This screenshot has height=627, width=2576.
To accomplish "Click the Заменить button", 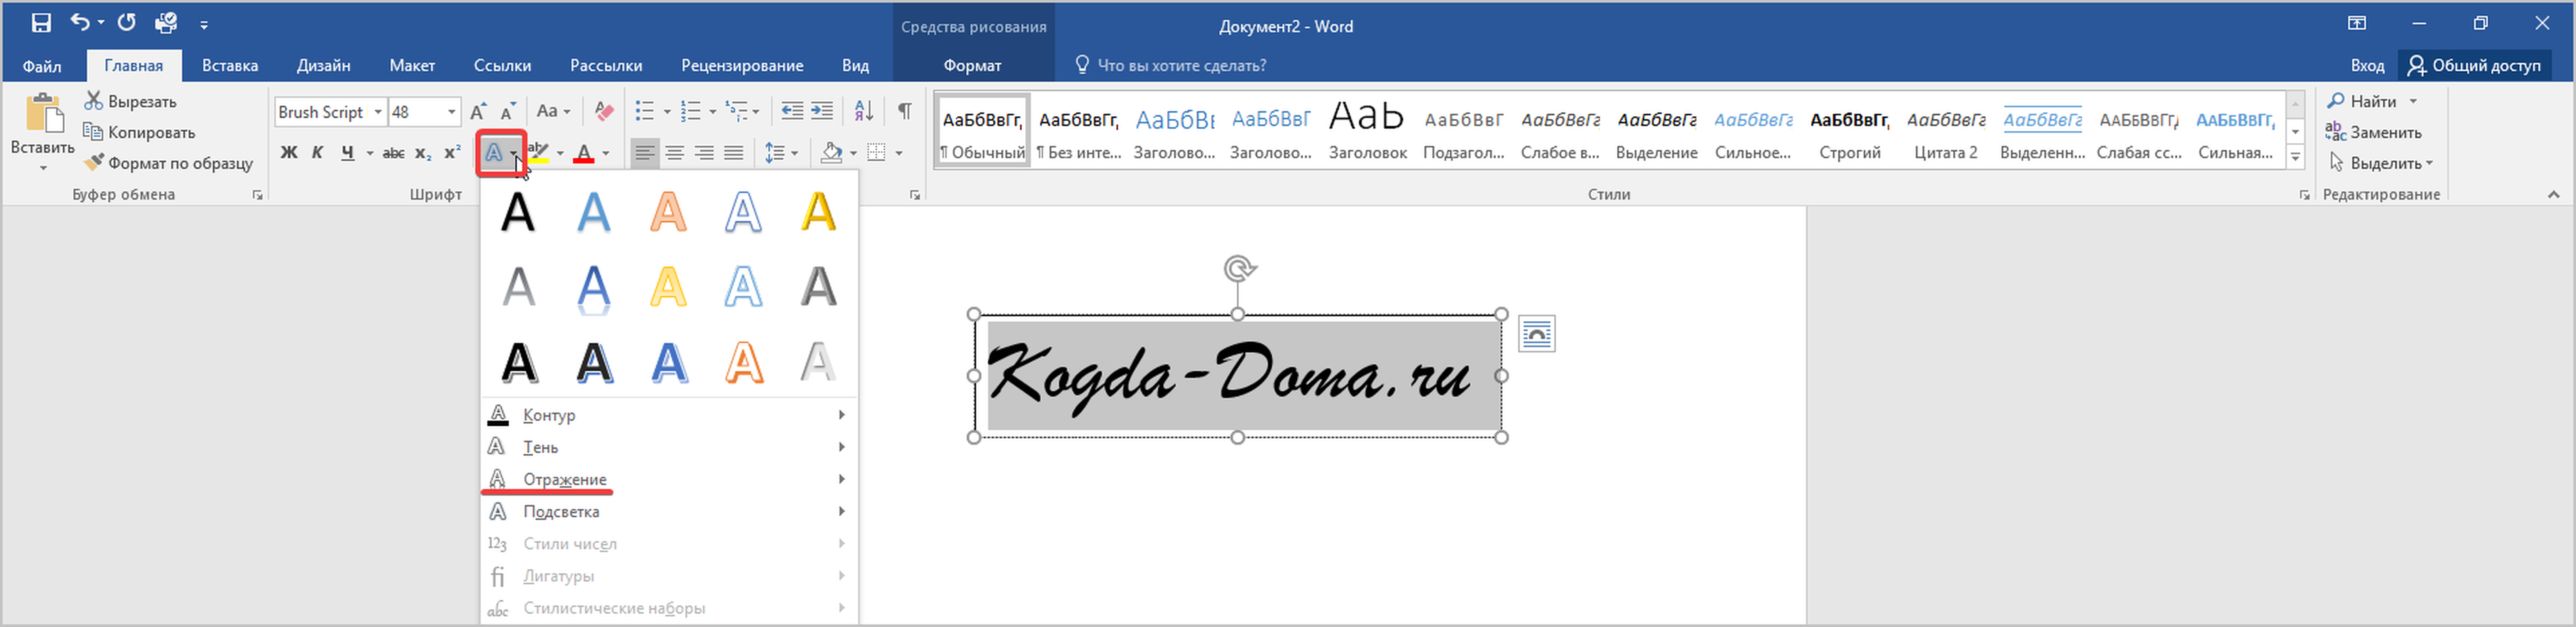I will click(2384, 132).
